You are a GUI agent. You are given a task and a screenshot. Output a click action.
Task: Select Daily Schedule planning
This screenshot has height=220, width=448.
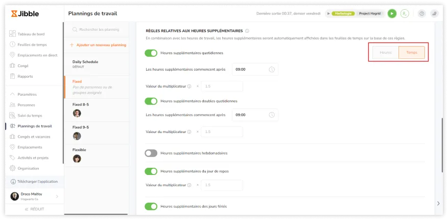coord(97,64)
